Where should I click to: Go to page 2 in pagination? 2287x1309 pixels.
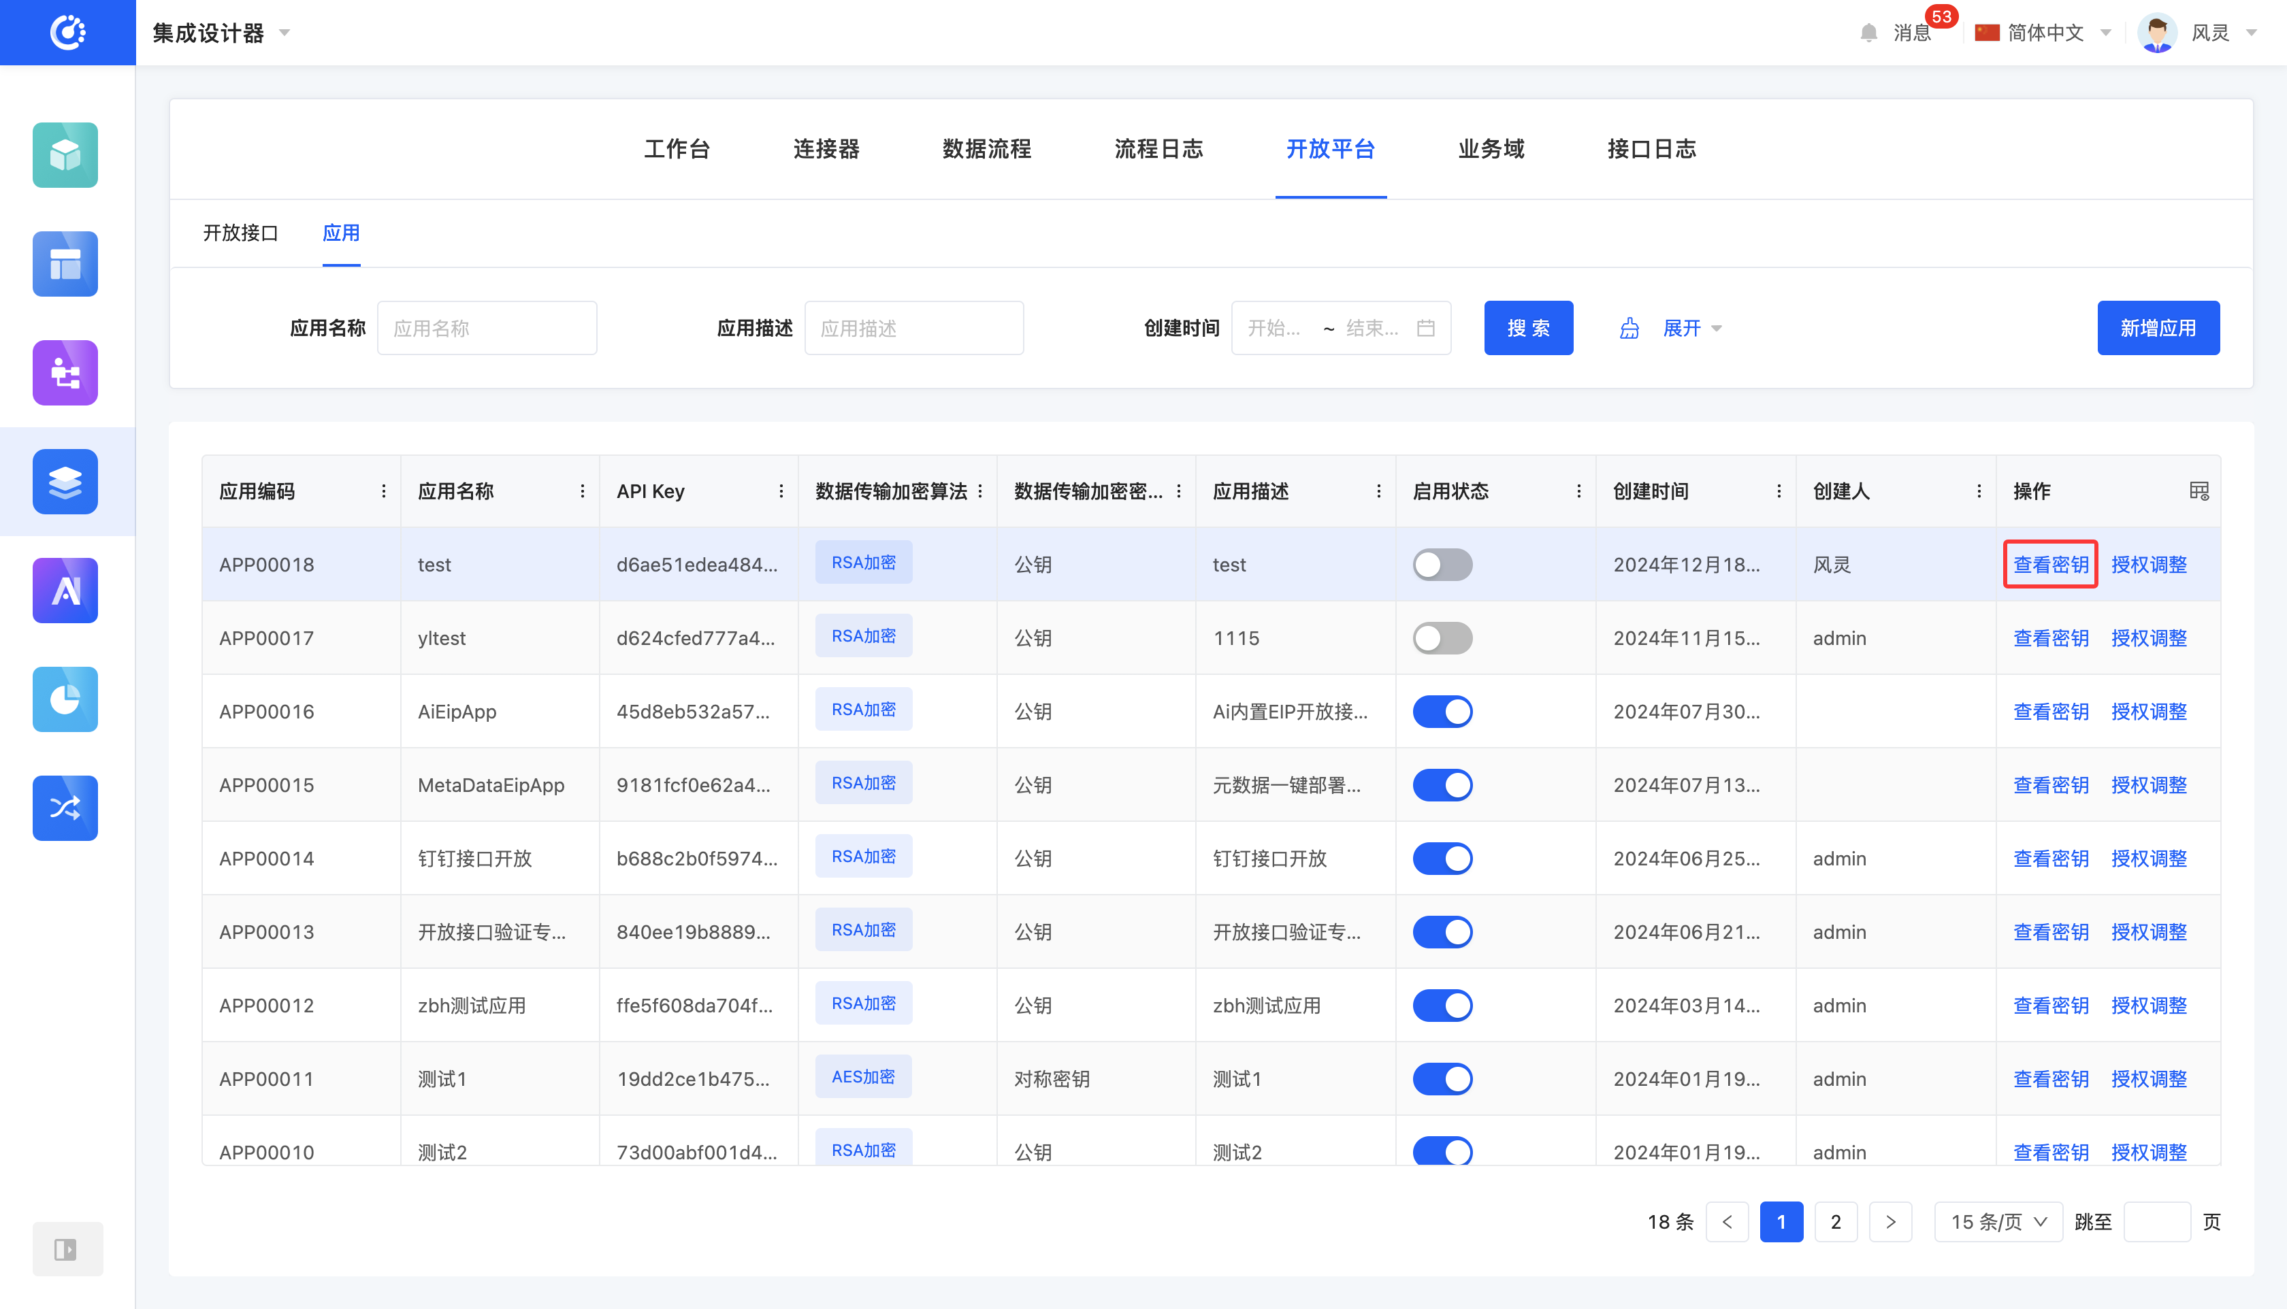[x=1836, y=1222]
